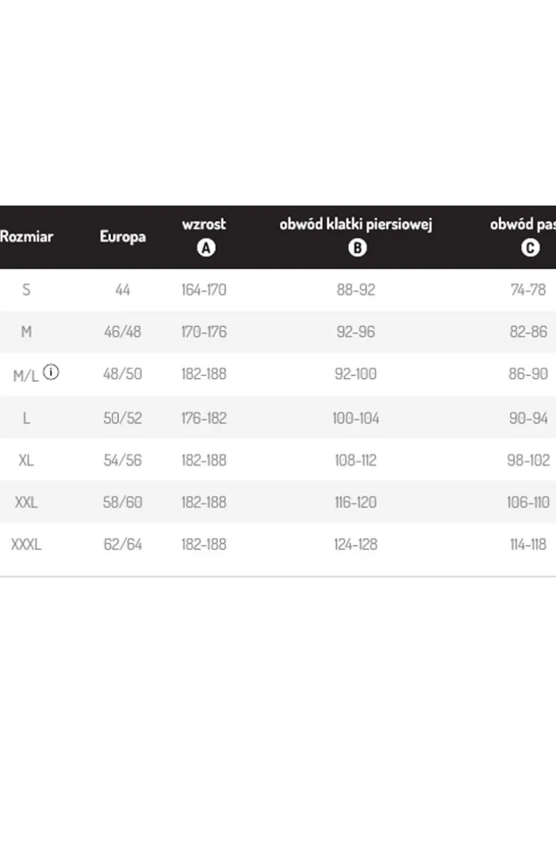Click the circled C waist icon
Screen dimensions: 556x865
point(530,248)
